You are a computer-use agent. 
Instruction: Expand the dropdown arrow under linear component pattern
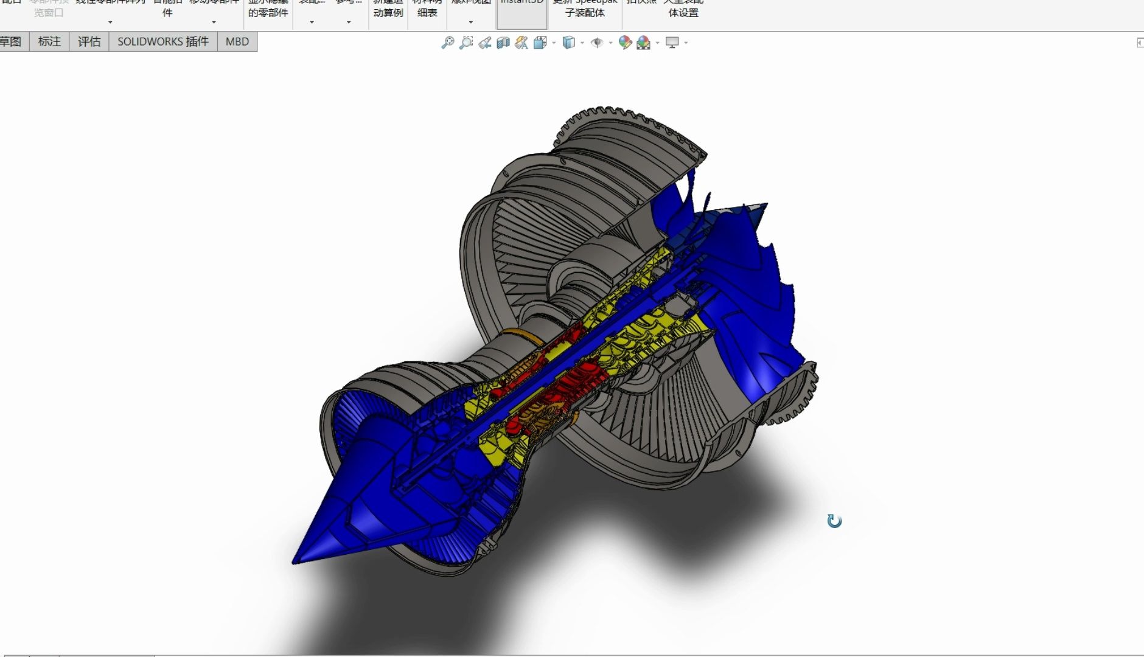click(x=110, y=22)
